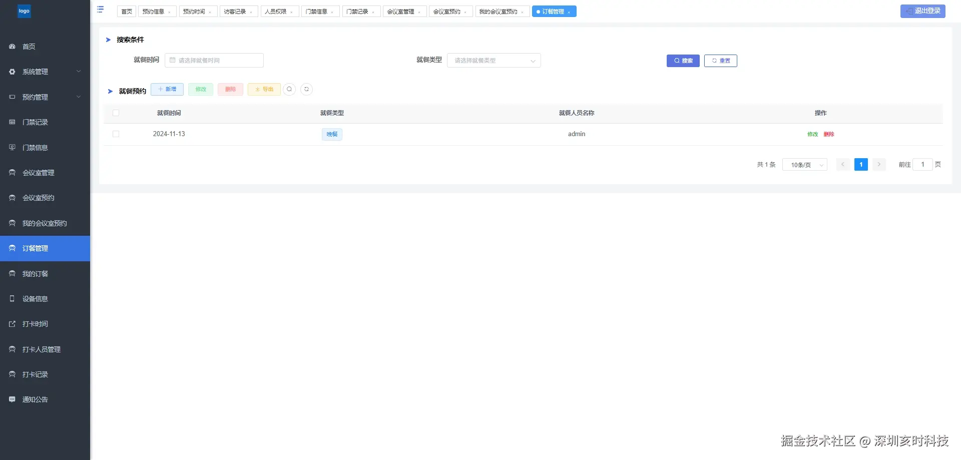Collapse the 搜索条件 section arrow
Image resolution: width=961 pixels, height=460 pixels.
coord(108,40)
